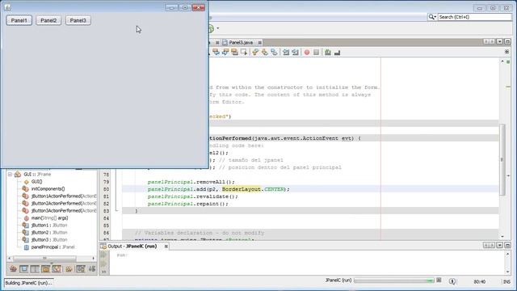Stop macro recording with gray square icon
Viewport: 517px width, 291px height.
point(316,52)
